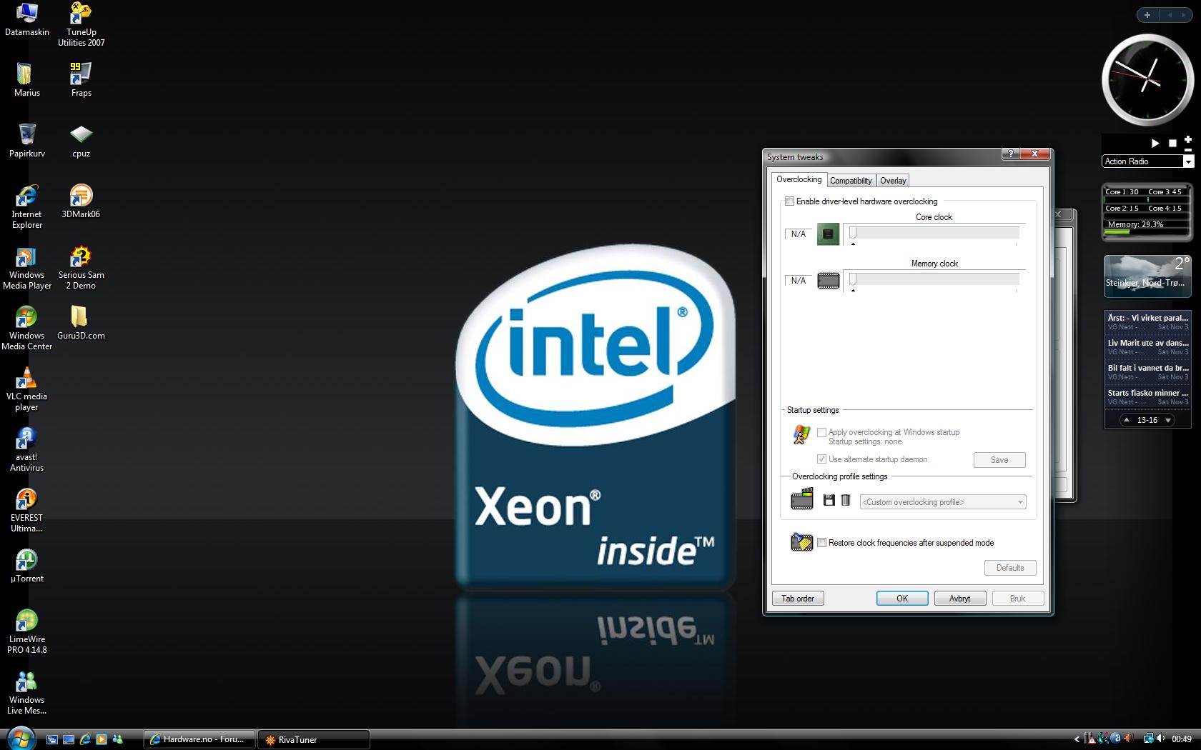Switch to the Compatibility tab
Screen dimensions: 1201x750
pos(851,181)
